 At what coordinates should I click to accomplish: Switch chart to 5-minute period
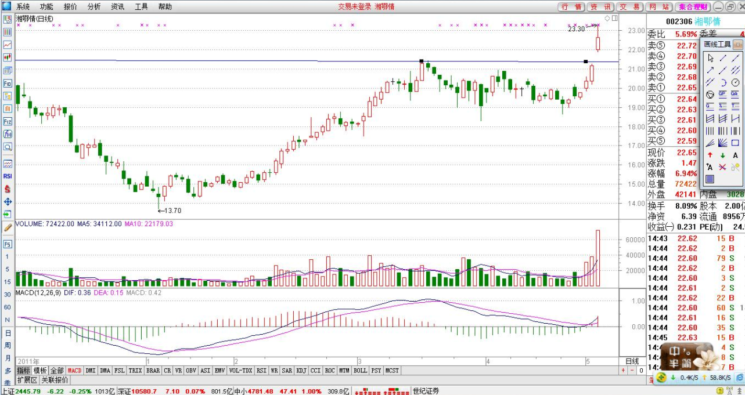coord(8,269)
